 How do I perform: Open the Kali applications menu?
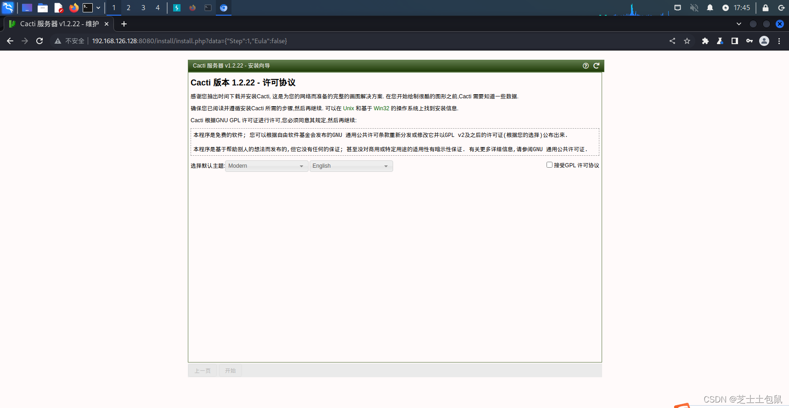(x=8, y=7)
